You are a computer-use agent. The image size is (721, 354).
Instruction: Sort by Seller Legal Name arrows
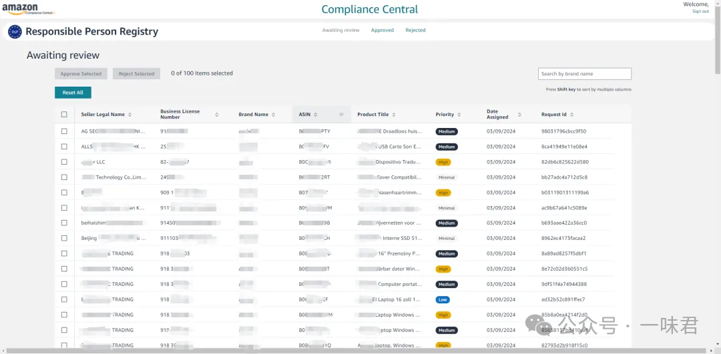130,115
